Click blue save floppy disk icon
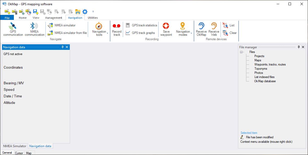The height and width of the screenshot is (155, 308). (36, 12)
